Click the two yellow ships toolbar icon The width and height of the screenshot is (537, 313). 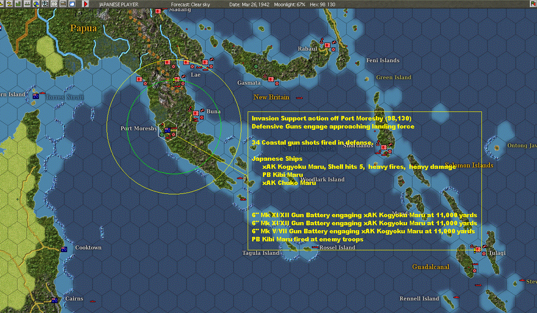click(9, 4)
